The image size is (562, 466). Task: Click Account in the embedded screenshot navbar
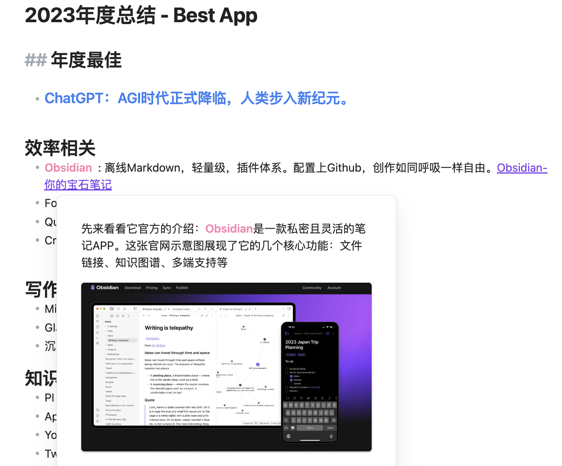pos(334,288)
